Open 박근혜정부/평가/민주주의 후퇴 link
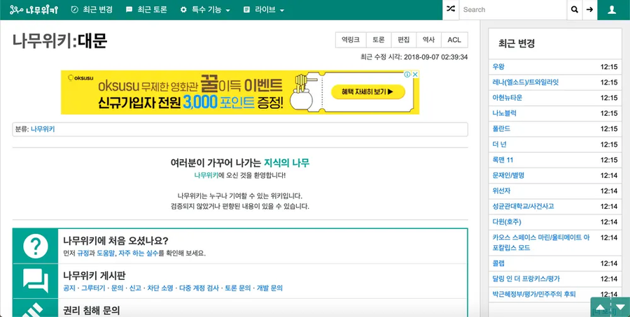630x317 pixels. (x=534, y=294)
